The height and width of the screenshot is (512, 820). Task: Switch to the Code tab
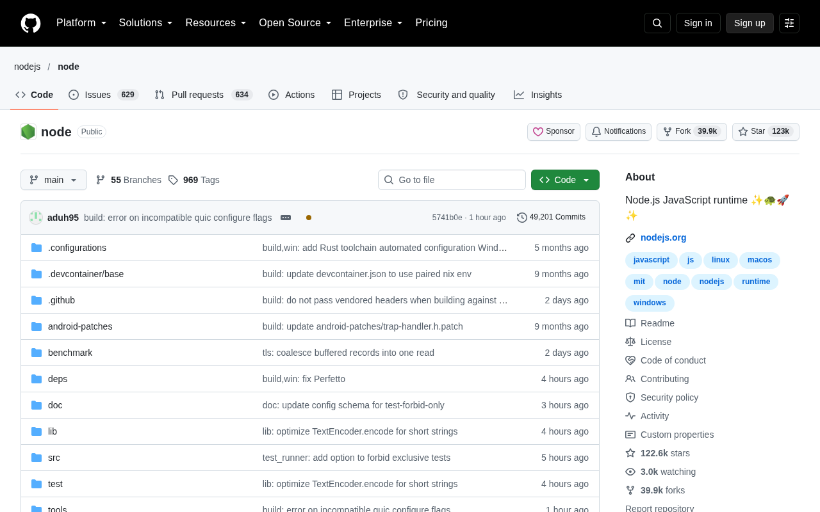click(35, 95)
